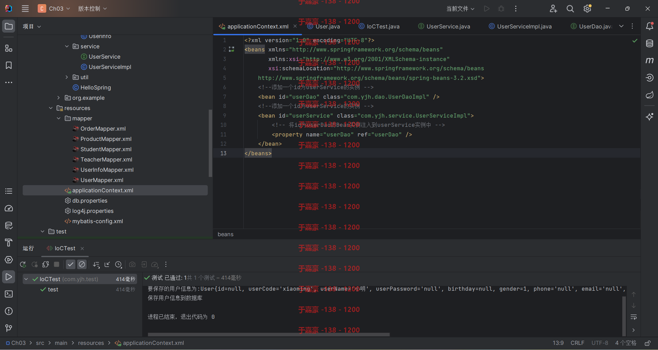The image size is (658, 350).
Task: Show hidden editor tabs dropdown
Action: pos(621,26)
